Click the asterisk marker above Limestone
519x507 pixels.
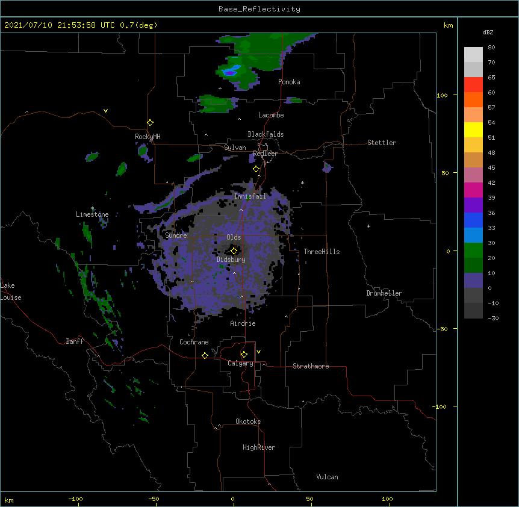(92, 208)
